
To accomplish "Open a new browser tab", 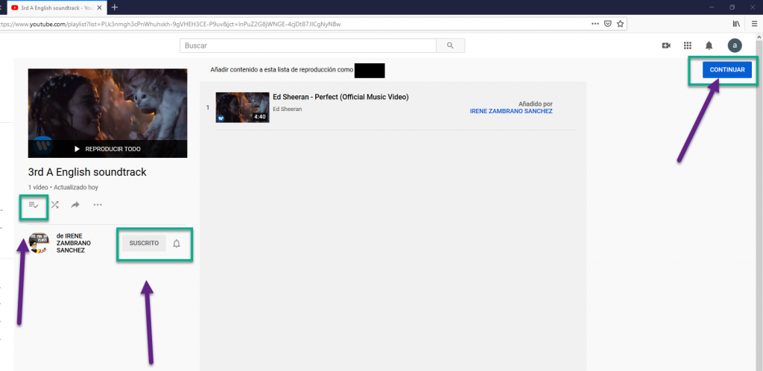I will pyautogui.click(x=115, y=7).
